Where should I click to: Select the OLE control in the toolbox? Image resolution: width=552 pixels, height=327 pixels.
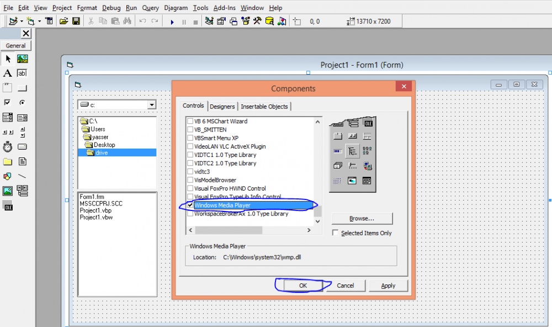point(8,205)
